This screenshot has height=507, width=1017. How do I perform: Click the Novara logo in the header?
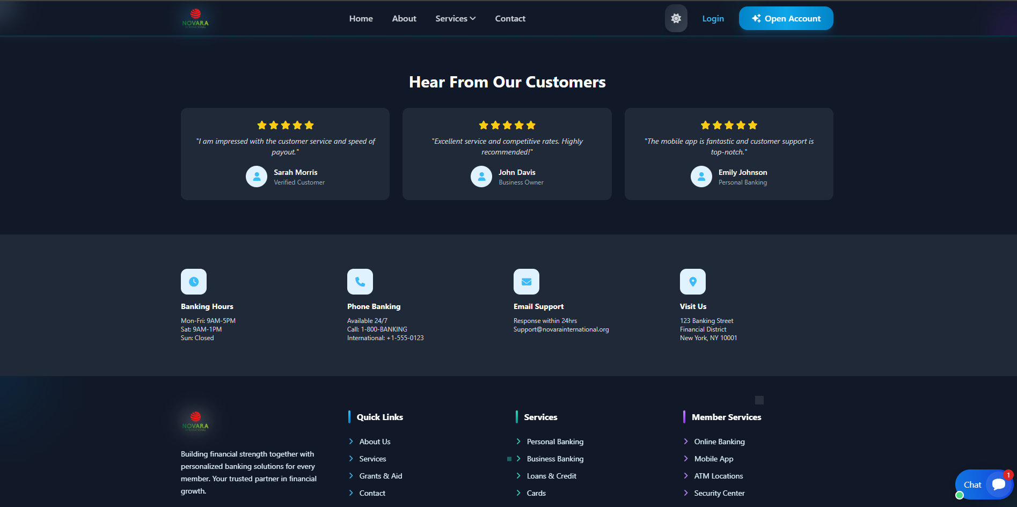pos(195,18)
